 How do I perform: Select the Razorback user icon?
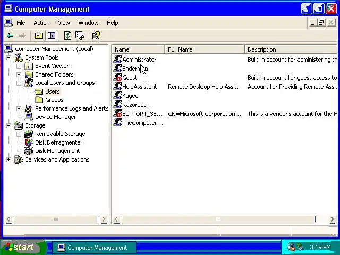[117, 105]
